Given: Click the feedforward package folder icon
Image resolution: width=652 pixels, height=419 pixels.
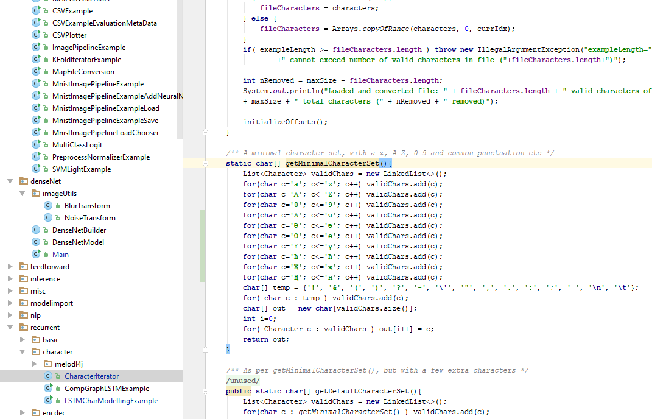Looking at the screenshot, I should click(x=24, y=266).
